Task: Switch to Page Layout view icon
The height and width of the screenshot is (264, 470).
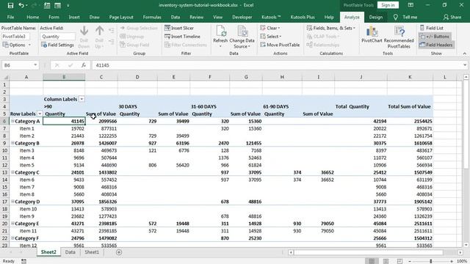Action: (386, 261)
